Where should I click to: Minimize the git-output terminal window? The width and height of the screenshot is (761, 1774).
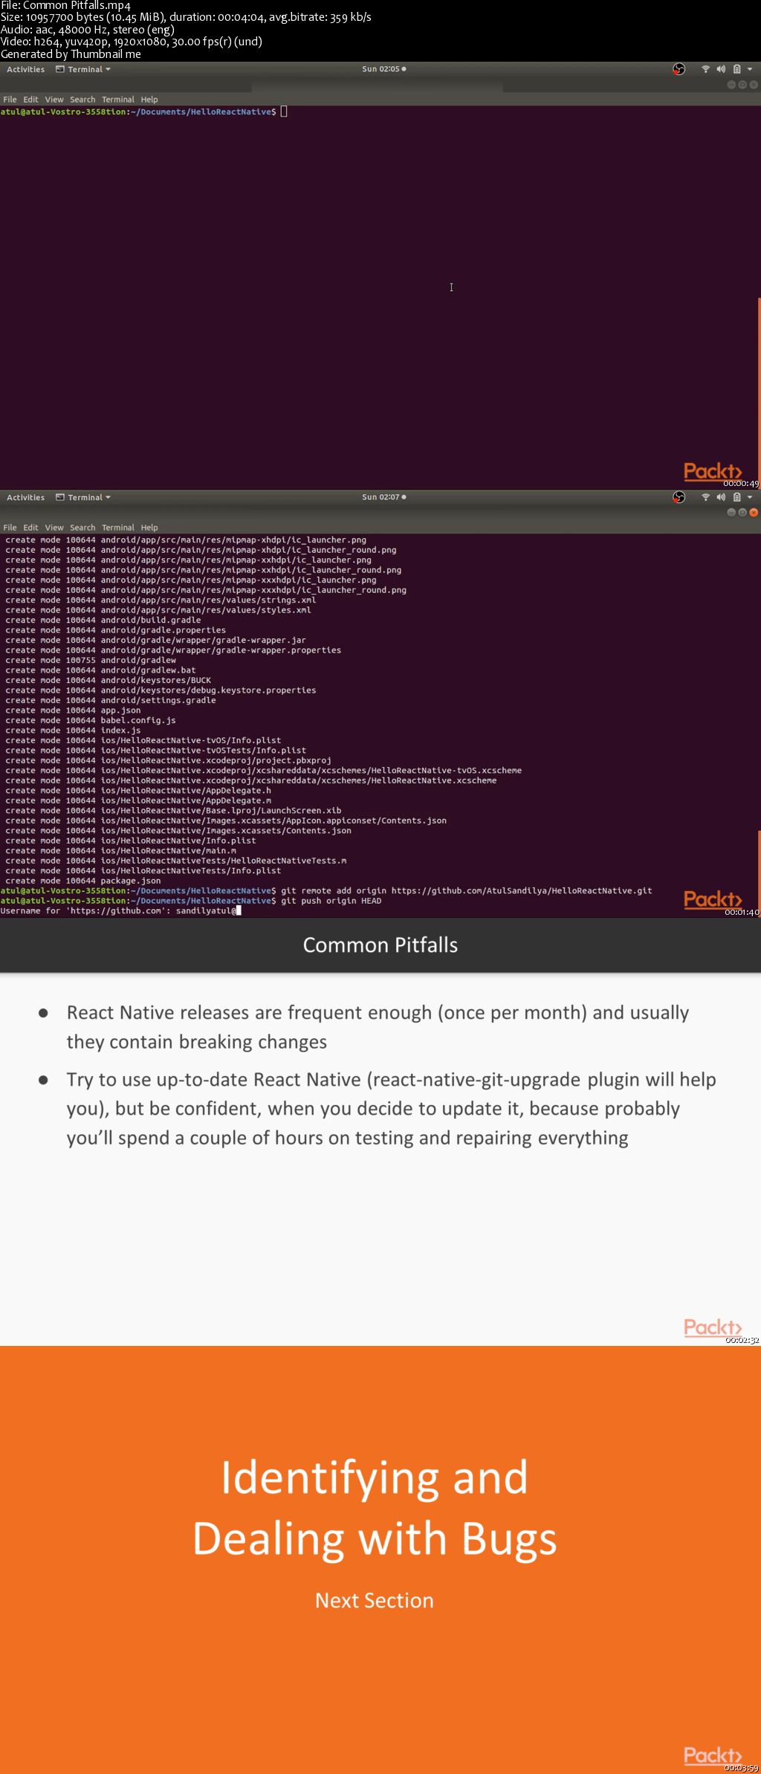731,513
